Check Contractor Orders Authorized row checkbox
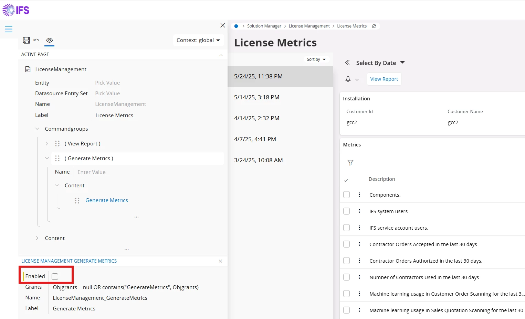 coord(347,261)
